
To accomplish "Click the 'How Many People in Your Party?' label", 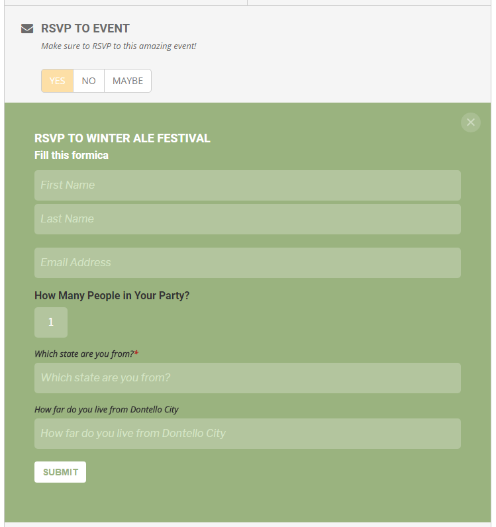I will tap(112, 296).
